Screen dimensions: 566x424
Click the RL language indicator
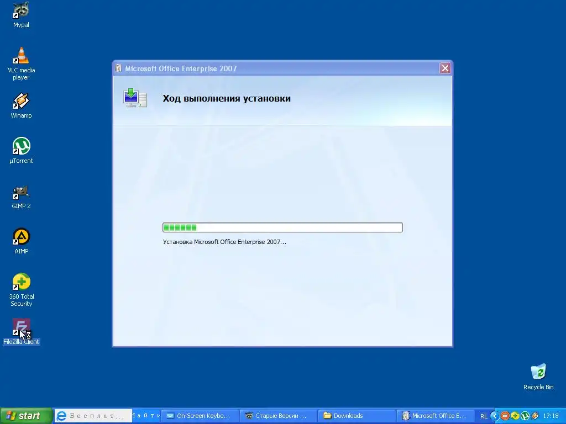coord(483,416)
